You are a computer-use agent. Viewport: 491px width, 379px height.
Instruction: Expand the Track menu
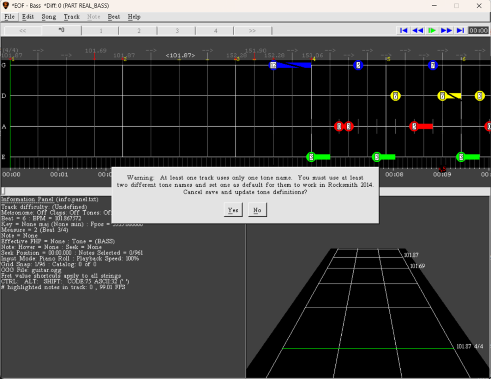(x=72, y=17)
